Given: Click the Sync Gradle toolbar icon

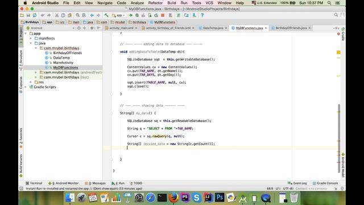Looking at the screenshot, I should [x=178, y=15].
